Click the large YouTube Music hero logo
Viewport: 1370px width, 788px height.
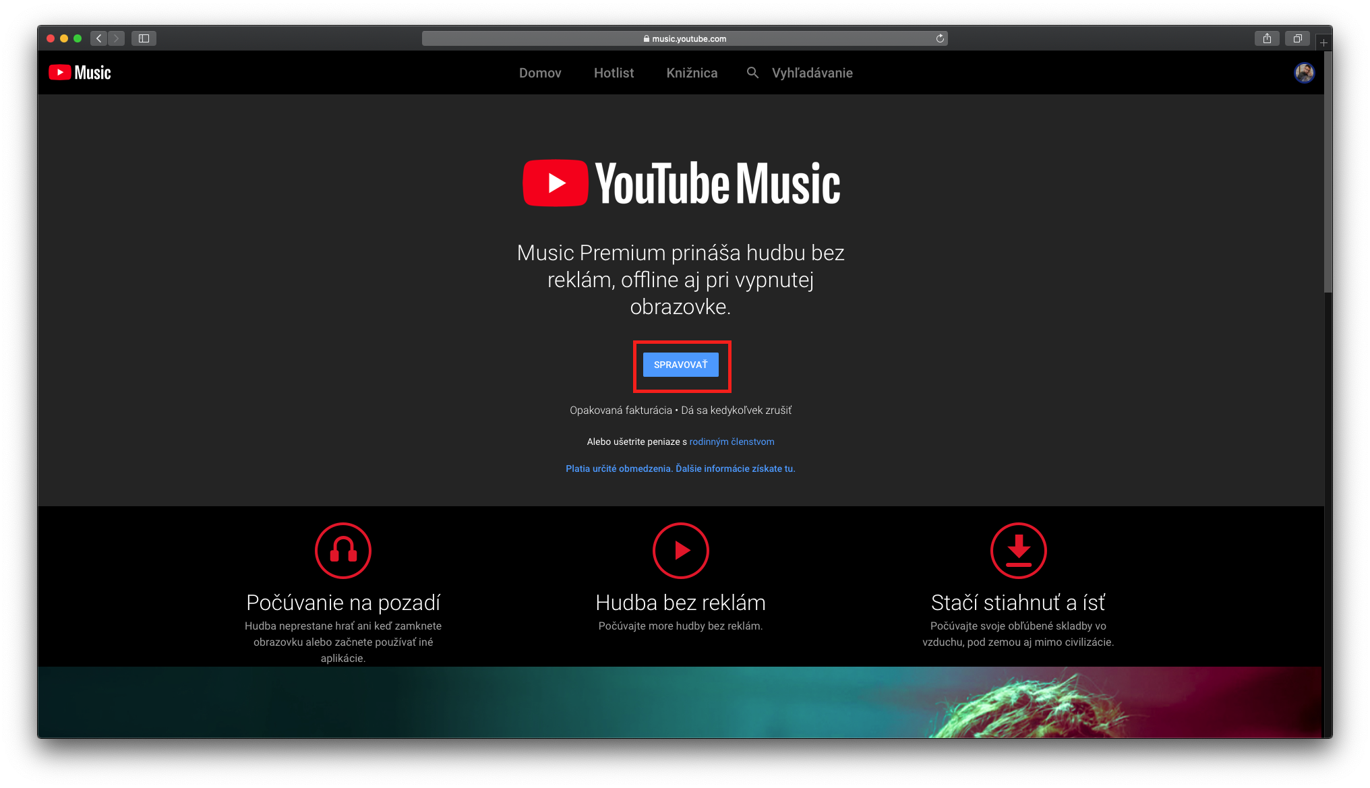[x=681, y=183]
